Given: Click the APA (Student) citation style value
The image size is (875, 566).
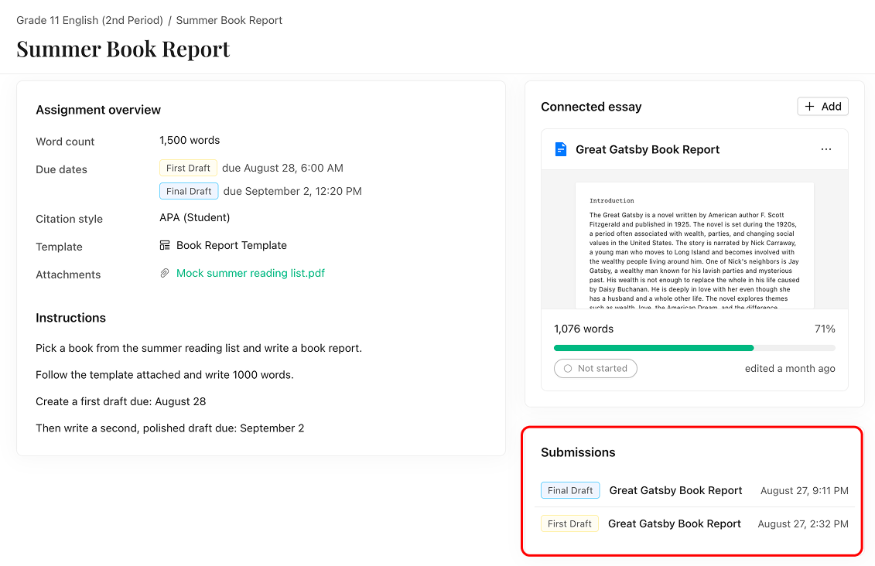Looking at the screenshot, I should pyautogui.click(x=195, y=217).
